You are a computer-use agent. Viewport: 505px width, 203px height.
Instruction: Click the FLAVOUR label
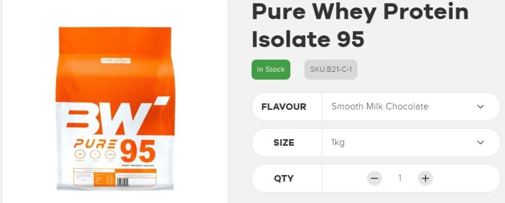point(284,107)
